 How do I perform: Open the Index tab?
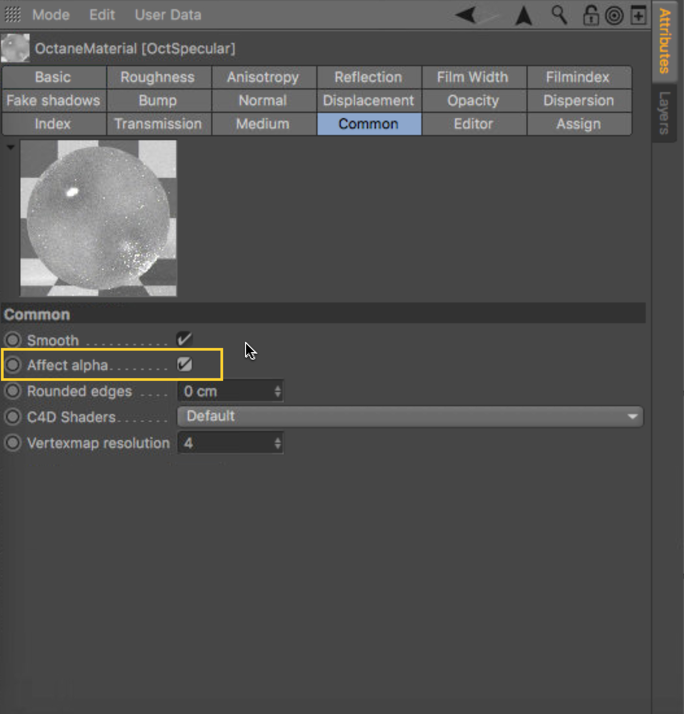pyautogui.click(x=53, y=124)
